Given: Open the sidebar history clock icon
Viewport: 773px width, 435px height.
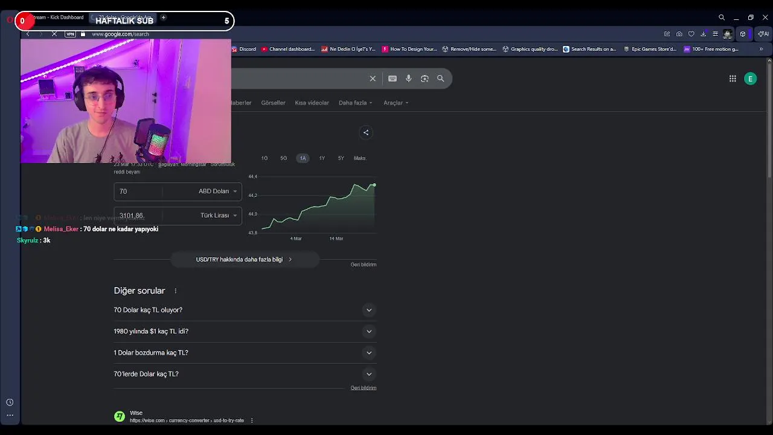Looking at the screenshot, I should [10, 402].
